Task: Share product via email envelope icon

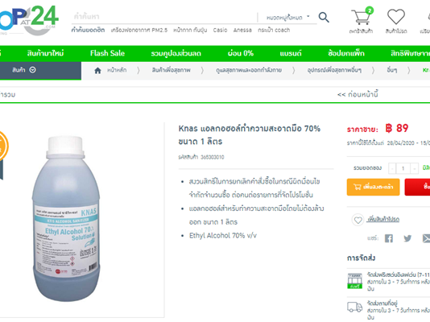Action: 426,238
